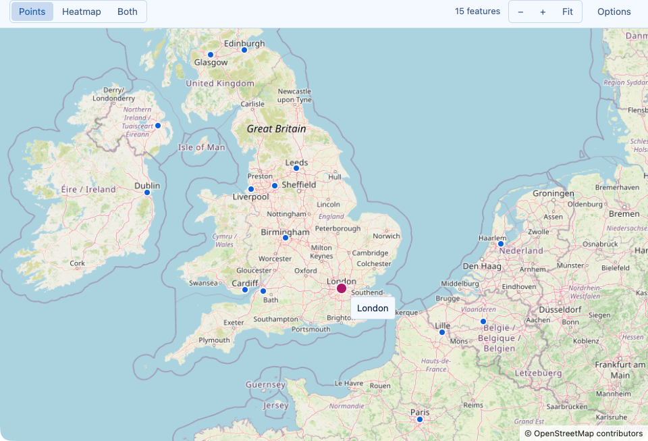Click the Newcastle upon Tyne label
Image resolution: width=648 pixels, height=441 pixels.
point(295,95)
